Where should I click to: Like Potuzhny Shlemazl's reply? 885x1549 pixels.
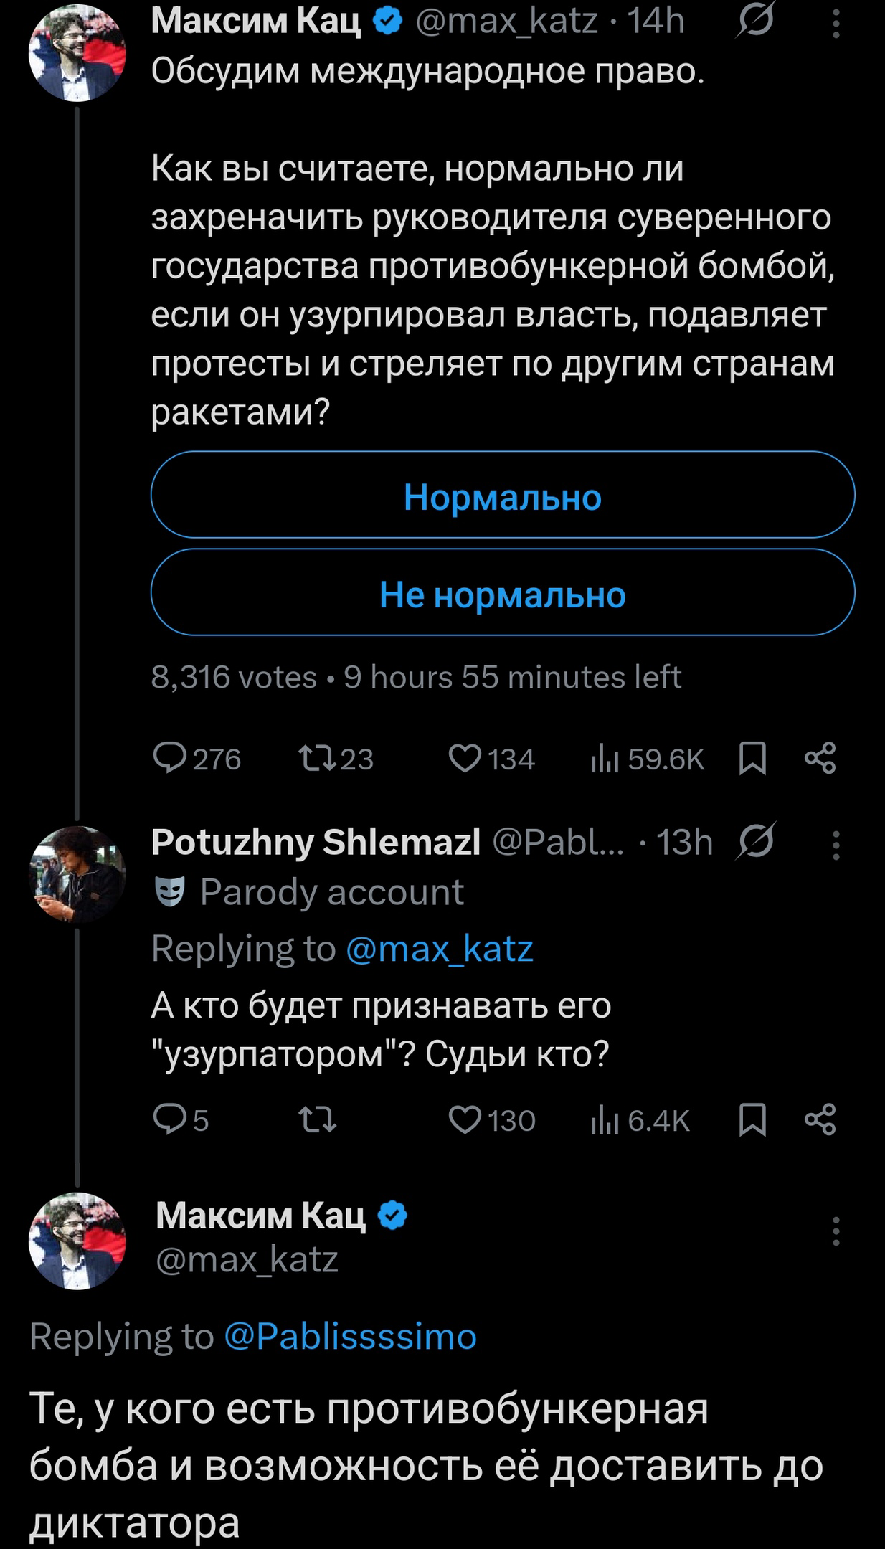click(465, 1120)
